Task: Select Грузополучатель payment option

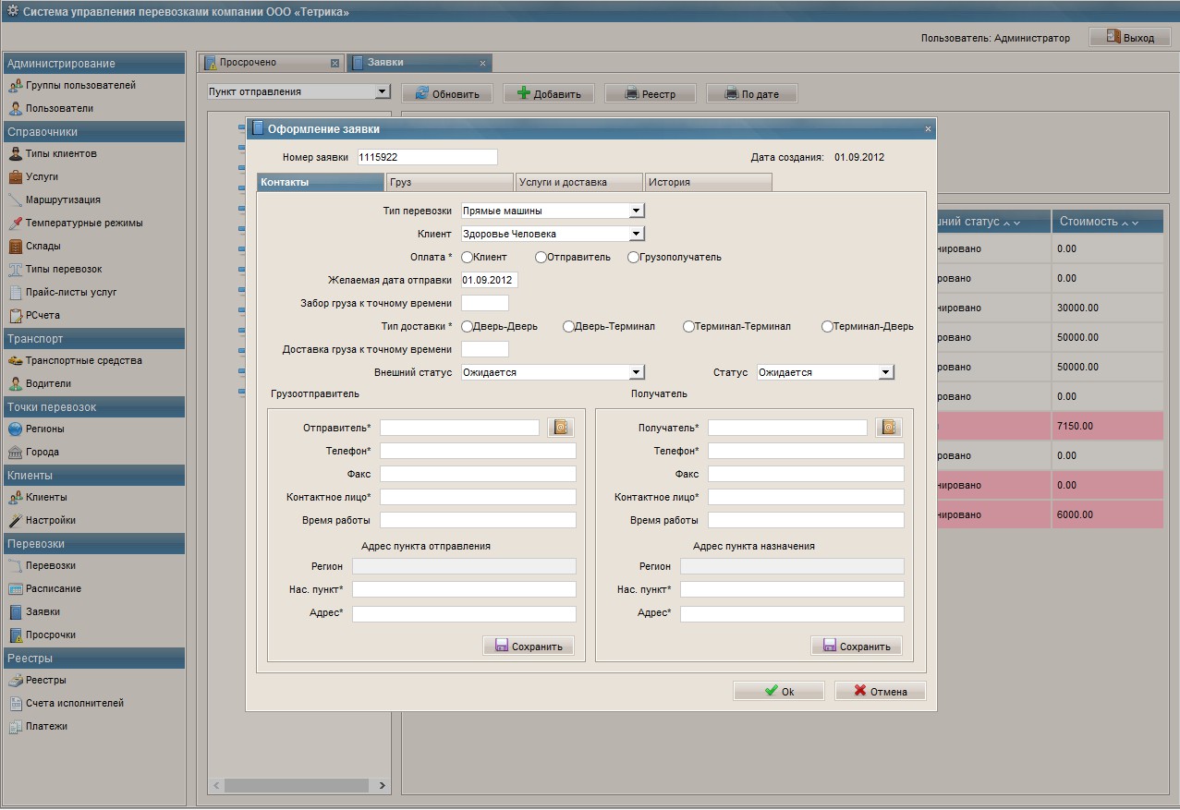Action: (x=634, y=257)
